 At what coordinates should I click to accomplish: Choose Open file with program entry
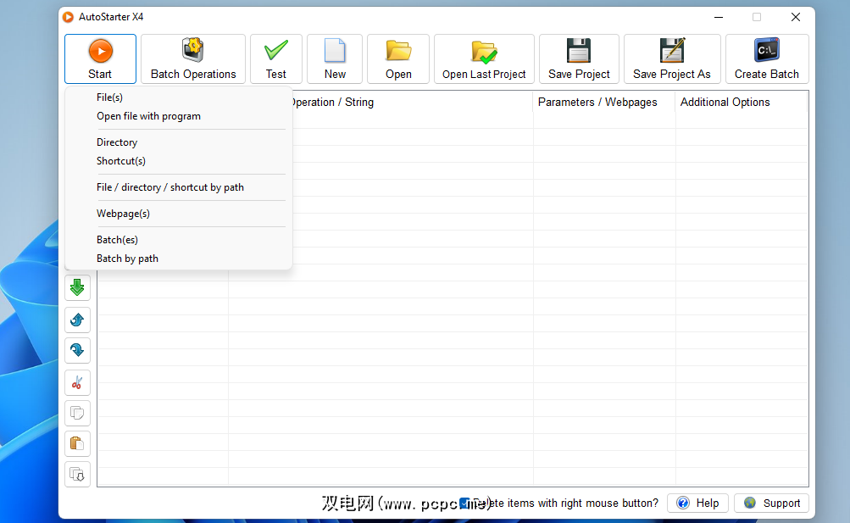click(x=178, y=116)
